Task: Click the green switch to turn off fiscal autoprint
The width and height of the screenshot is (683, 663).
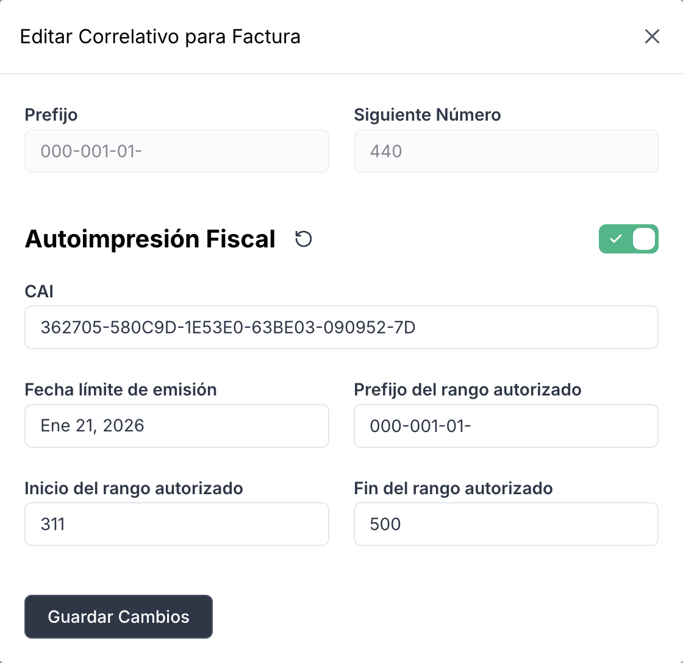Action: click(628, 239)
